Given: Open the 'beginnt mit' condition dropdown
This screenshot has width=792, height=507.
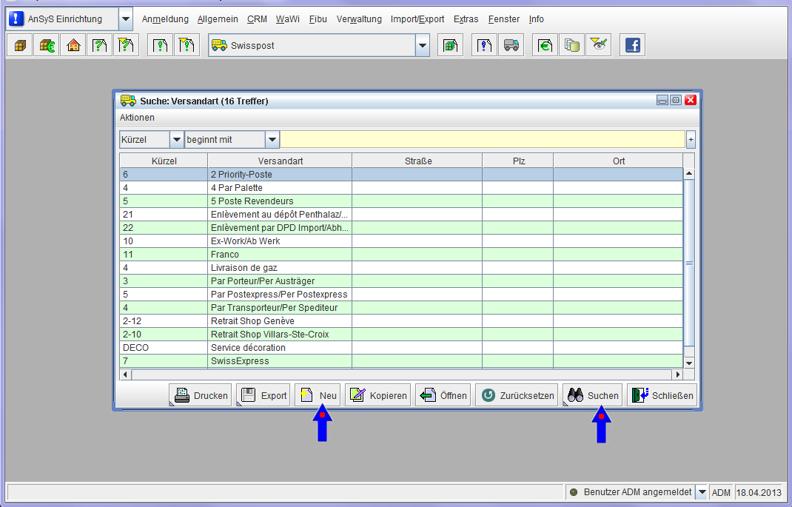Looking at the screenshot, I should [x=272, y=139].
